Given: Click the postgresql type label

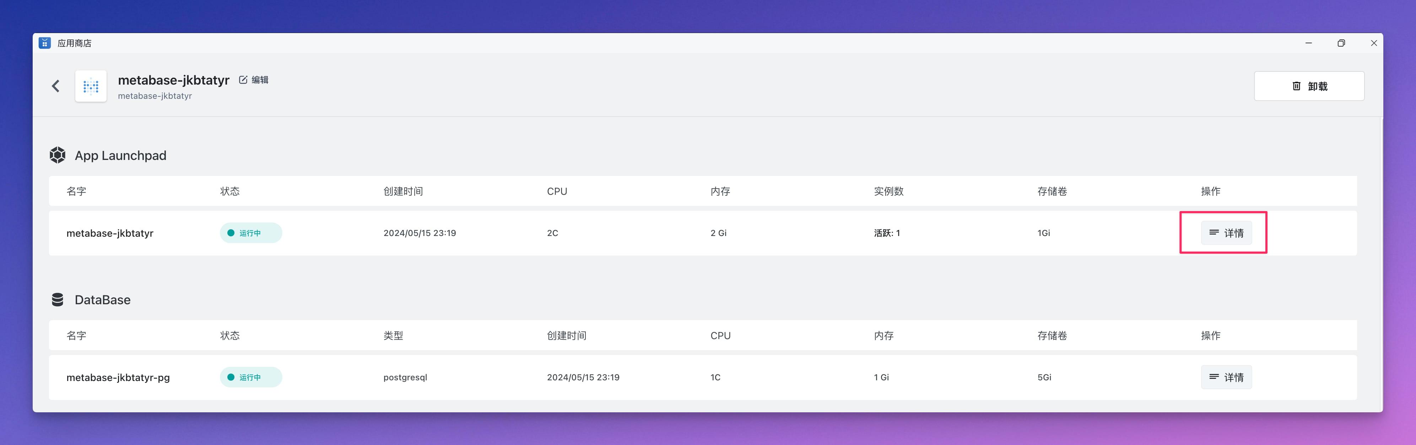Looking at the screenshot, I should [405, 377].
